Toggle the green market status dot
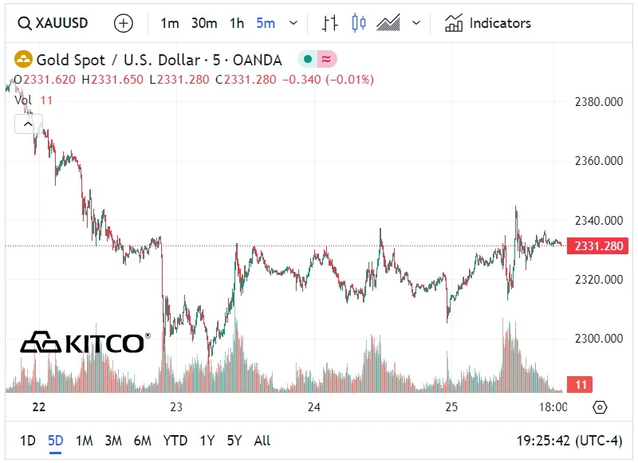The width and height of the screenshot is (638, 463). pos(308,59)
